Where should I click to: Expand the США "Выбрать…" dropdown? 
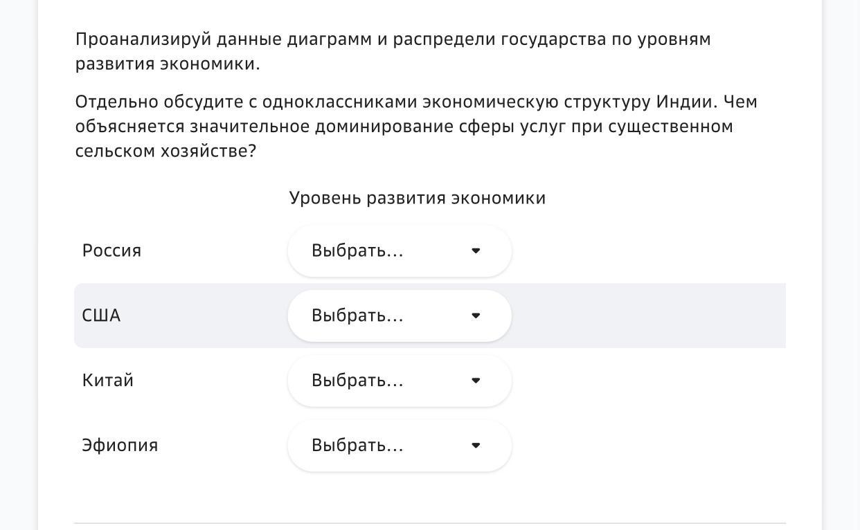coord(399,316)
